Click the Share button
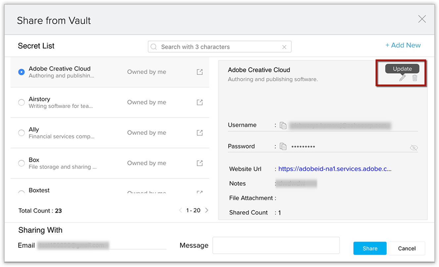 [370, 249]
